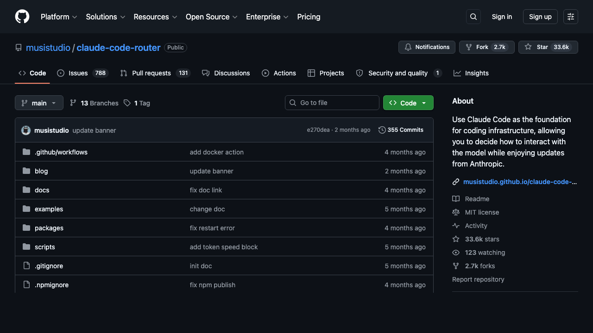Image resolution: width=593 pixels, height=333 pixels.
Task: View 33.6k stars link
Action: [x=476, y=239]
